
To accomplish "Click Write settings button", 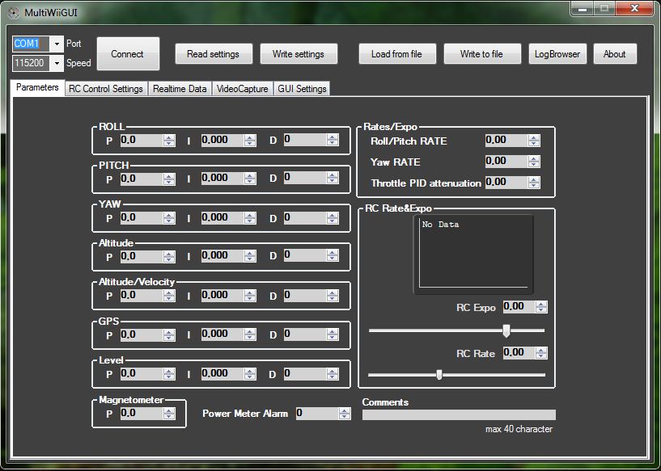I will point(299,54).
